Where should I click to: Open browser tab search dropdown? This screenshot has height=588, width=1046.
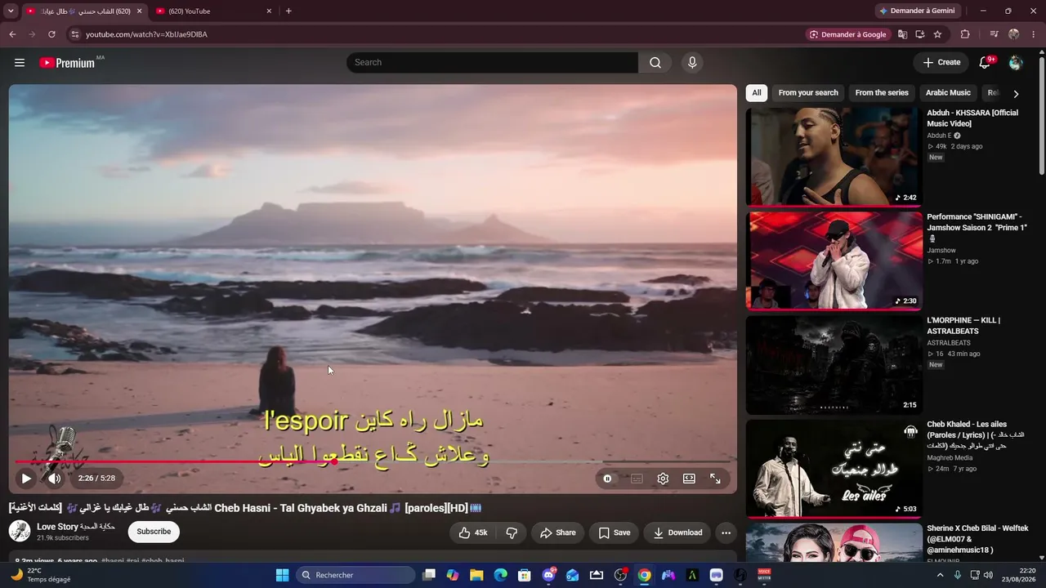11,11
